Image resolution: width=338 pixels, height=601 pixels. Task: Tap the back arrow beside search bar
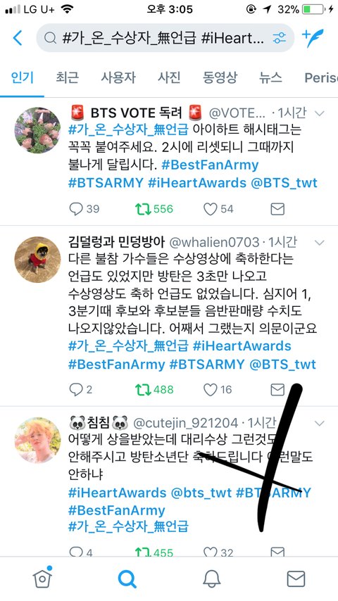pyautogui.click(x=18, y=37)
